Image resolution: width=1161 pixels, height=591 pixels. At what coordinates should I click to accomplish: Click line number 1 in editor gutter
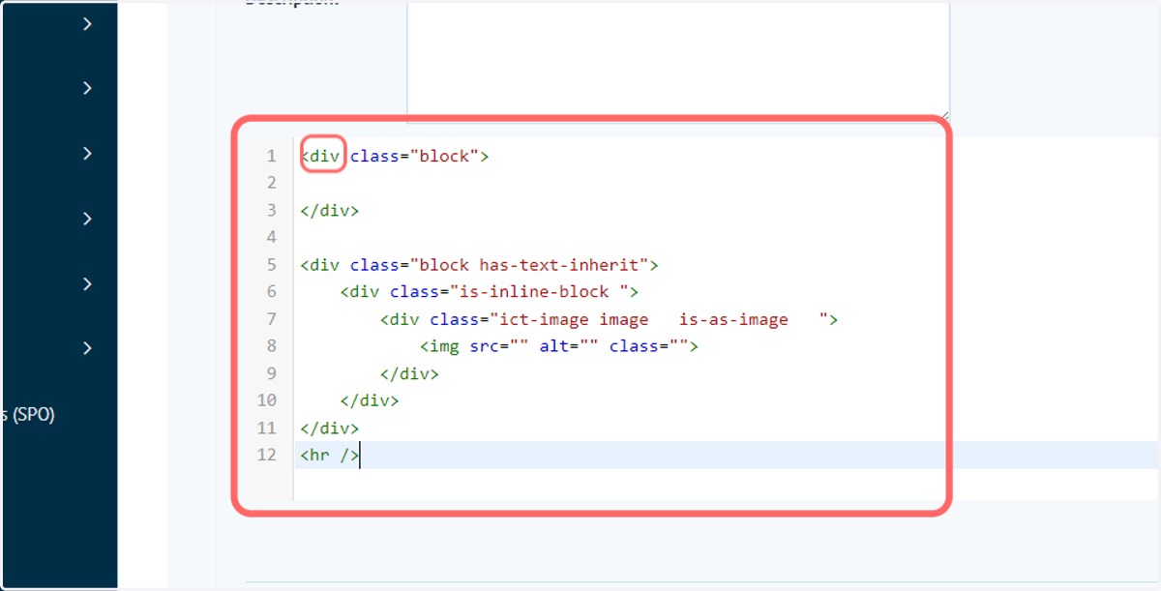271,156
